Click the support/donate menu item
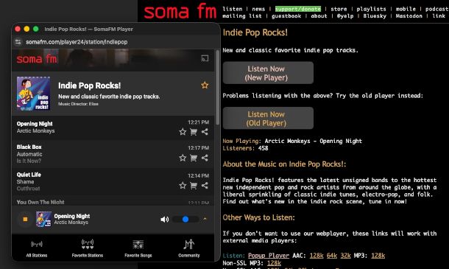 pyautogui.click(x=298, y=9)
